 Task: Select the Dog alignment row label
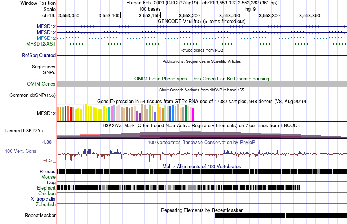(51, 182)
